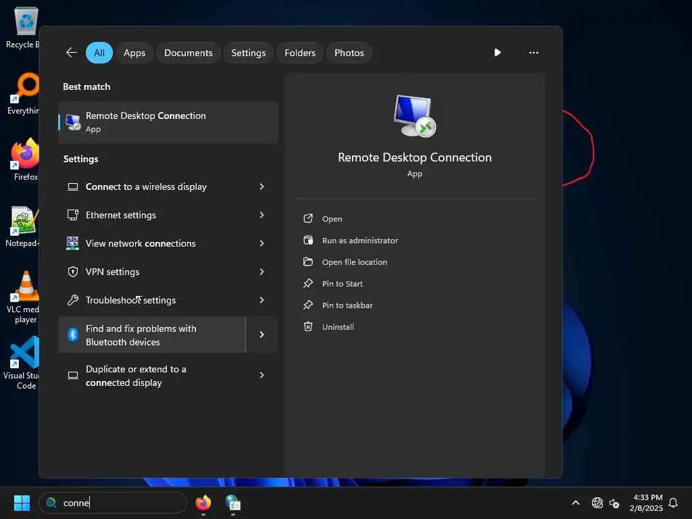Open View network connections result
This screenshot has height=519, width=692.
pos(152,243)
